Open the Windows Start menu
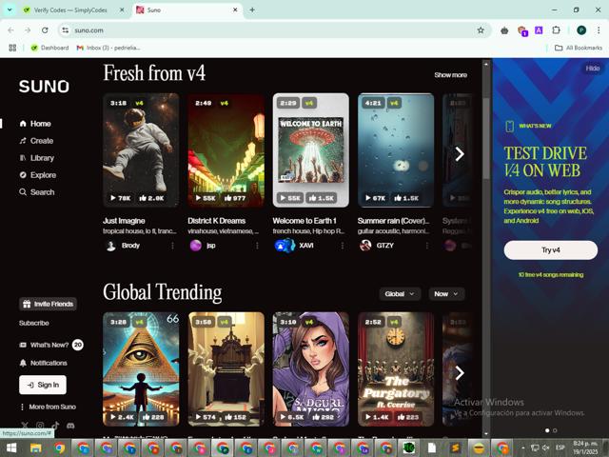 click(x=11, y=448)
